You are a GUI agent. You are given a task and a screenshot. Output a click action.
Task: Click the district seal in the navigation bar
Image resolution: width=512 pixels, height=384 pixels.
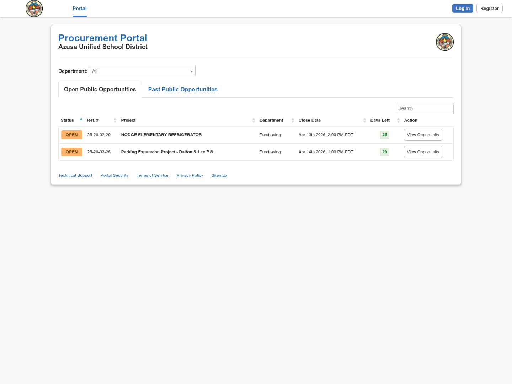34,9
